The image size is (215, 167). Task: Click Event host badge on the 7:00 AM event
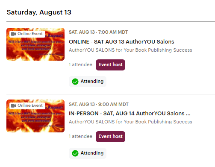pyautogui.click(x=110, y=65)
